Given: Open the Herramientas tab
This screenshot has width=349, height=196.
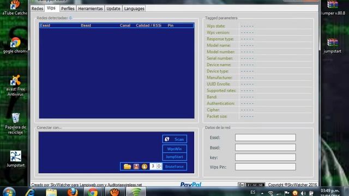Looking at the screenshot, I should tap(91, 9).
